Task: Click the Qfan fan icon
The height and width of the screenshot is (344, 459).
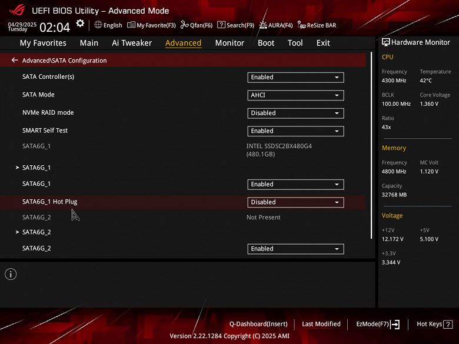Action: pyautogui.click(x=184, y=25)
